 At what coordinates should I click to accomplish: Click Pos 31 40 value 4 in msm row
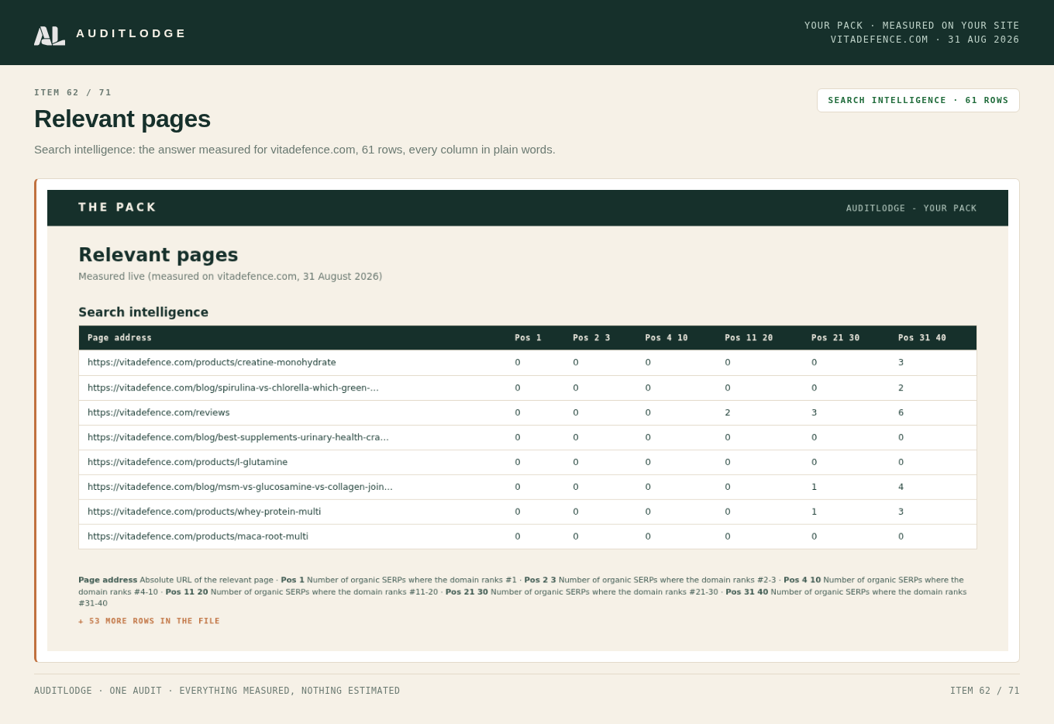click(x=901, y=487)
